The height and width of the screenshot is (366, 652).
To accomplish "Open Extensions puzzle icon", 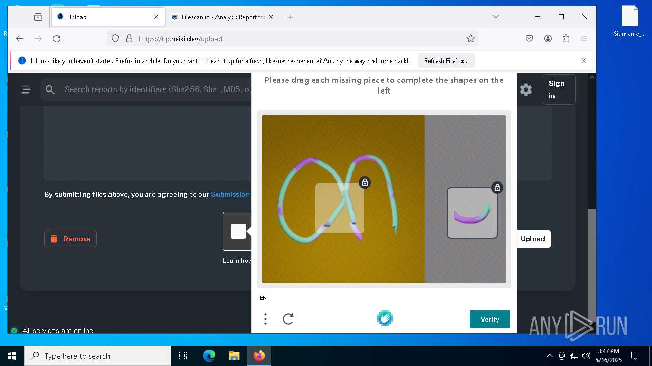I will 566,38.
